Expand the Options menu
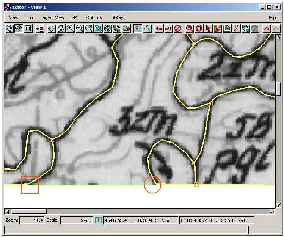This screenshot has height=237, width=284. coord(94,17)
